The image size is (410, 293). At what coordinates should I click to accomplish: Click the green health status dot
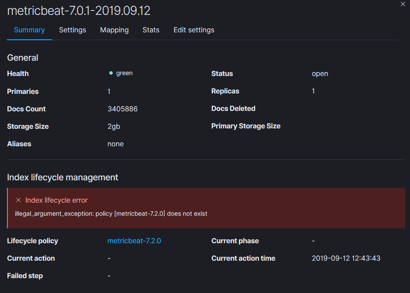(x=111, y=73)
